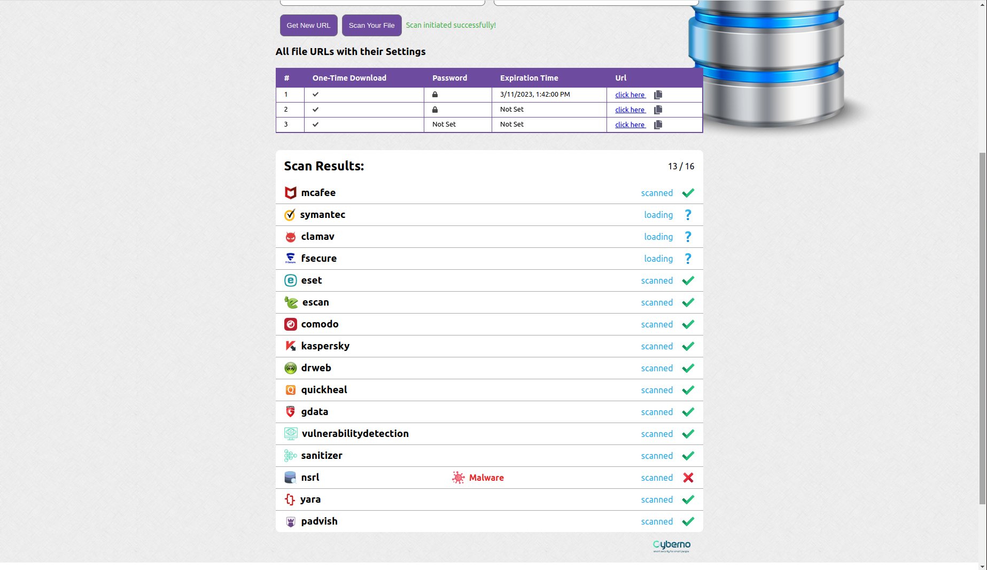Click the green checkmark on mcafee row
Image resolution: width=987 pixels, height=570 pixels.
(688, 193)
